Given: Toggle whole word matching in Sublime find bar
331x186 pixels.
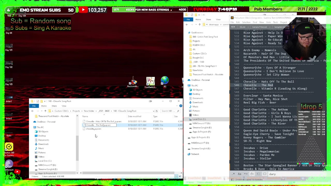Looking at the screenshot, I should point(246,174).
